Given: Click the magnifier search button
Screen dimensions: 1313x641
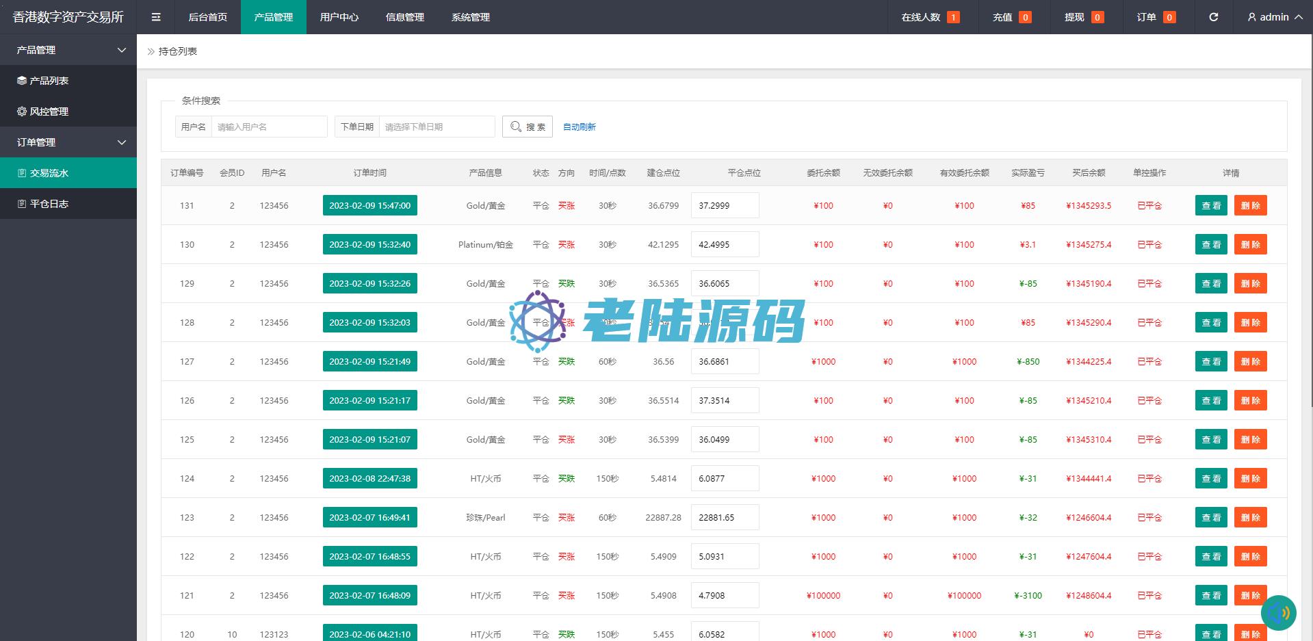Looking at the screenshot, I should [x=528, y=127].
